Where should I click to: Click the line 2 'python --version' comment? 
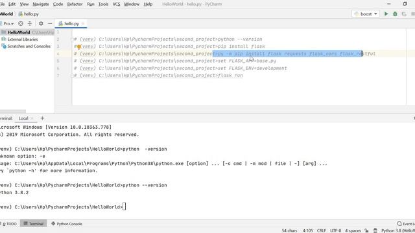pyautogui.click(x=168, y=39)
